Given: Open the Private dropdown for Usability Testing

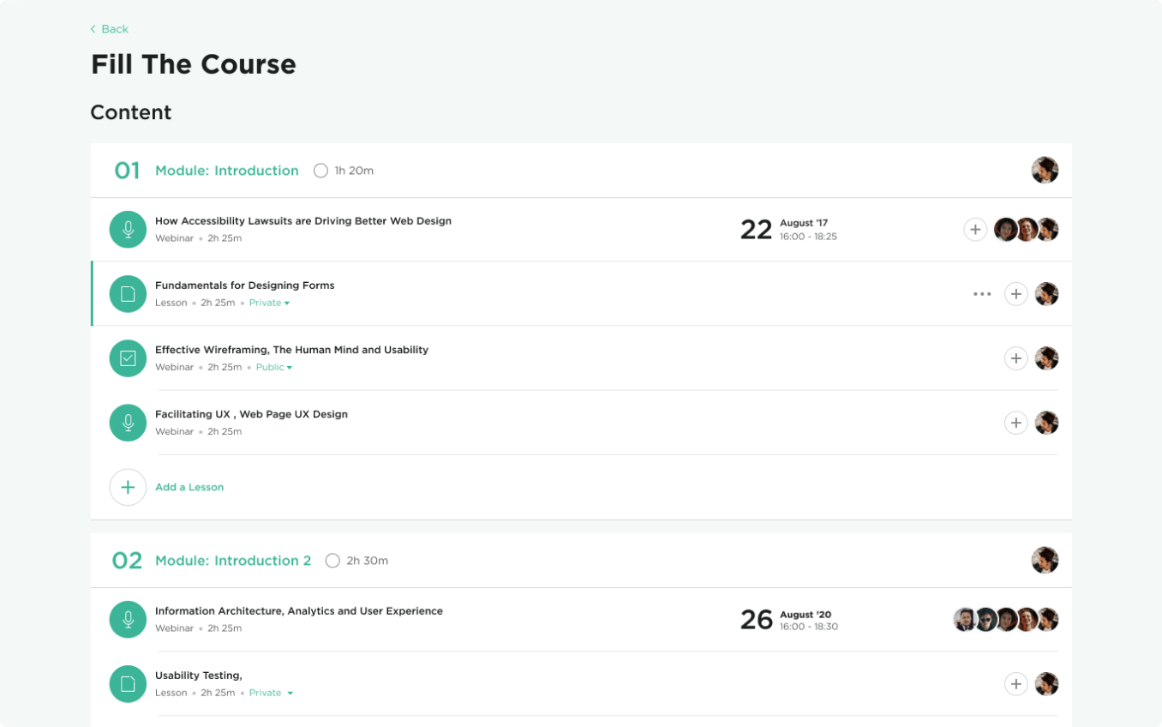Looking at the screenshot, I should (x=271, y=693).
